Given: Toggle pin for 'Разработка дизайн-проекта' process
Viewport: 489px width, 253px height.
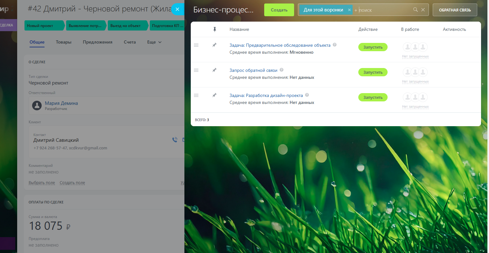Looking at the screenshot, I should click(x=214, y=95).
